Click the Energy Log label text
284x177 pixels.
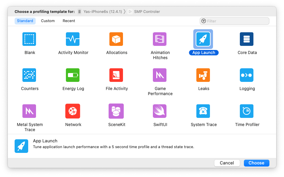[x=73, y=89]
